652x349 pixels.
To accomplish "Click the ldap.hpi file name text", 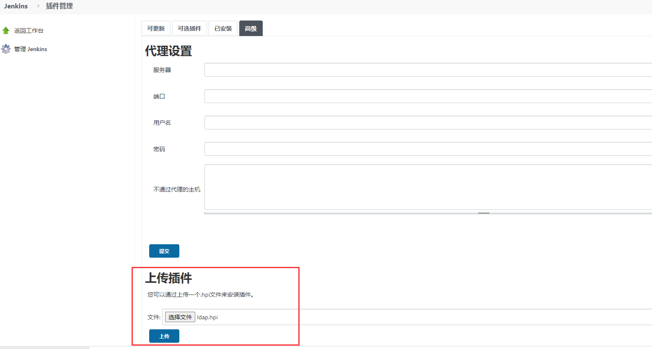I will click(208, 317).
